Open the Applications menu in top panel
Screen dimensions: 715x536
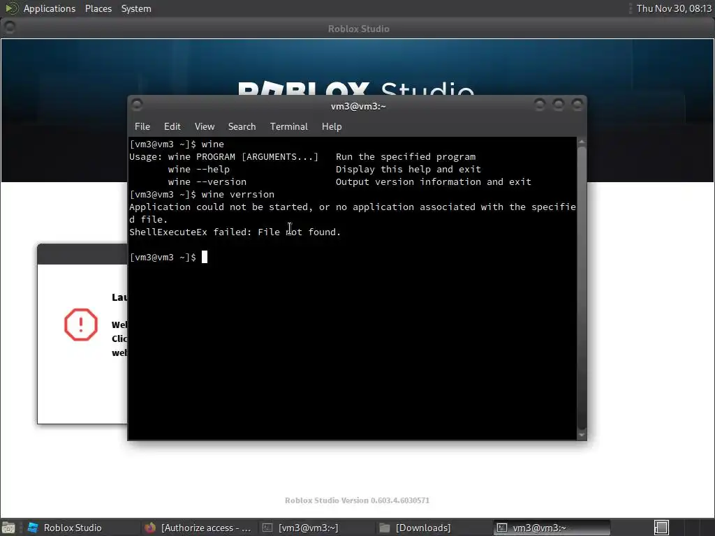pos(50,8)
